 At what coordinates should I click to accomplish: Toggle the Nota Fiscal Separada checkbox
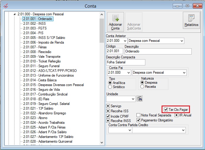(x=138, y=115)
